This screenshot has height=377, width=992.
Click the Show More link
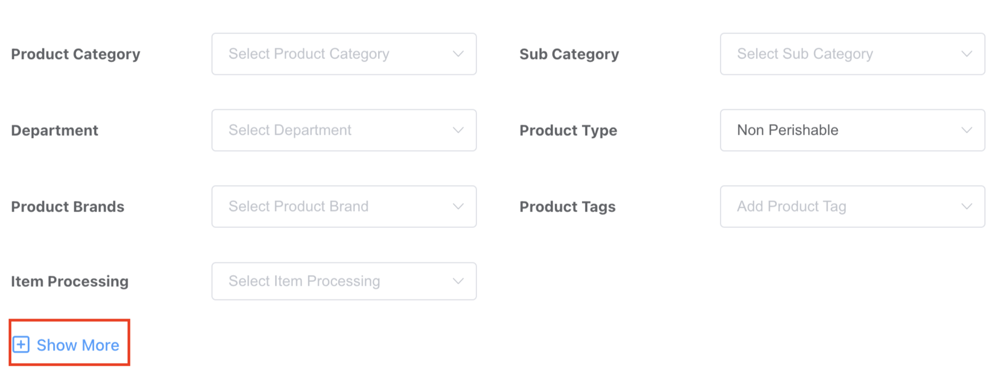click(78, 345)
